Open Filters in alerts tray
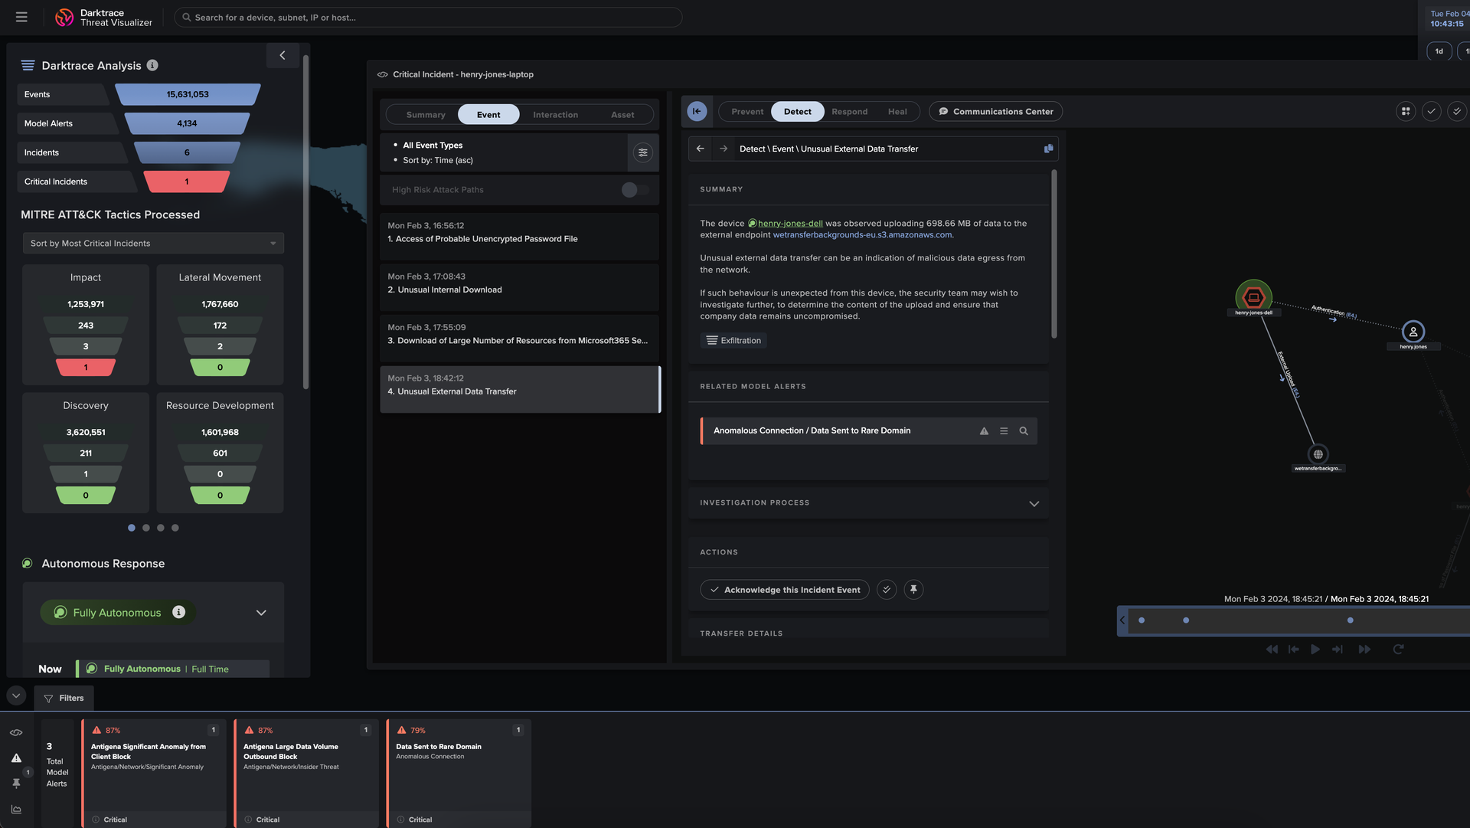The width and height of the screenshot is (1470, 828). point(64,698)
